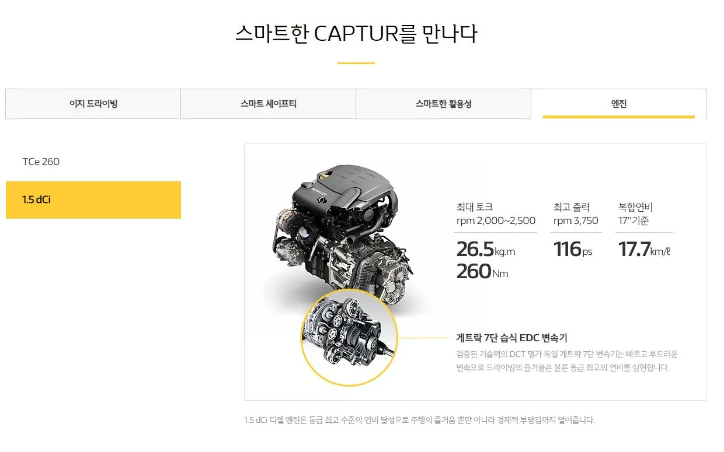Open the 이지 드라이빙 tab
The image size is (724, 452).
93,104
